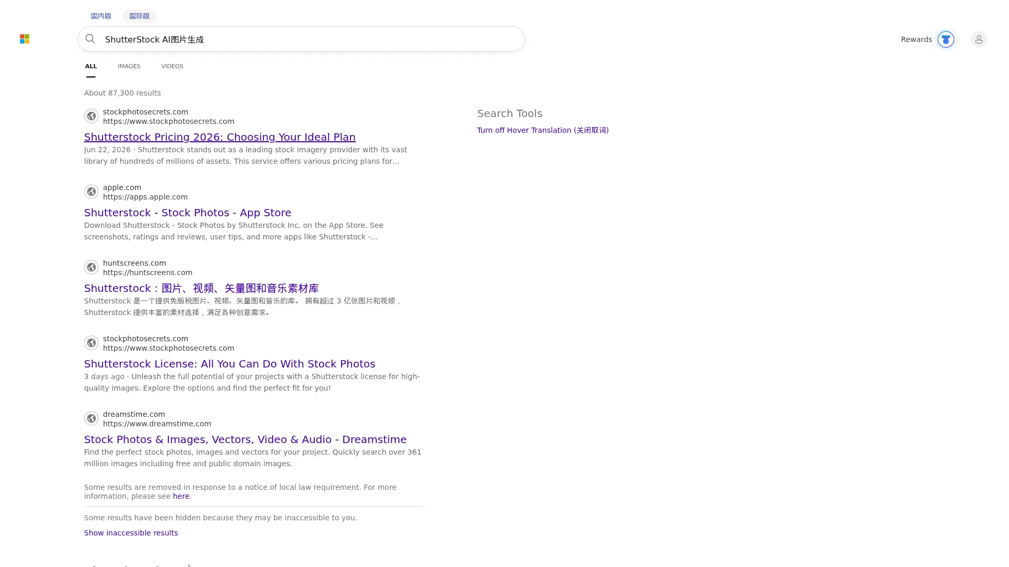The height and width of the screenshot is (567, 1009).
Task: Click globe icon beside dreamstime.com result
Action: 91,418
